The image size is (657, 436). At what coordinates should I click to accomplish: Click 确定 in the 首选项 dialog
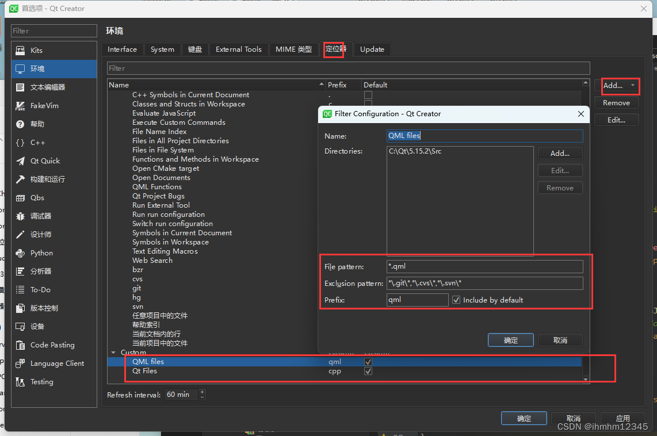(x=524, y=418)
